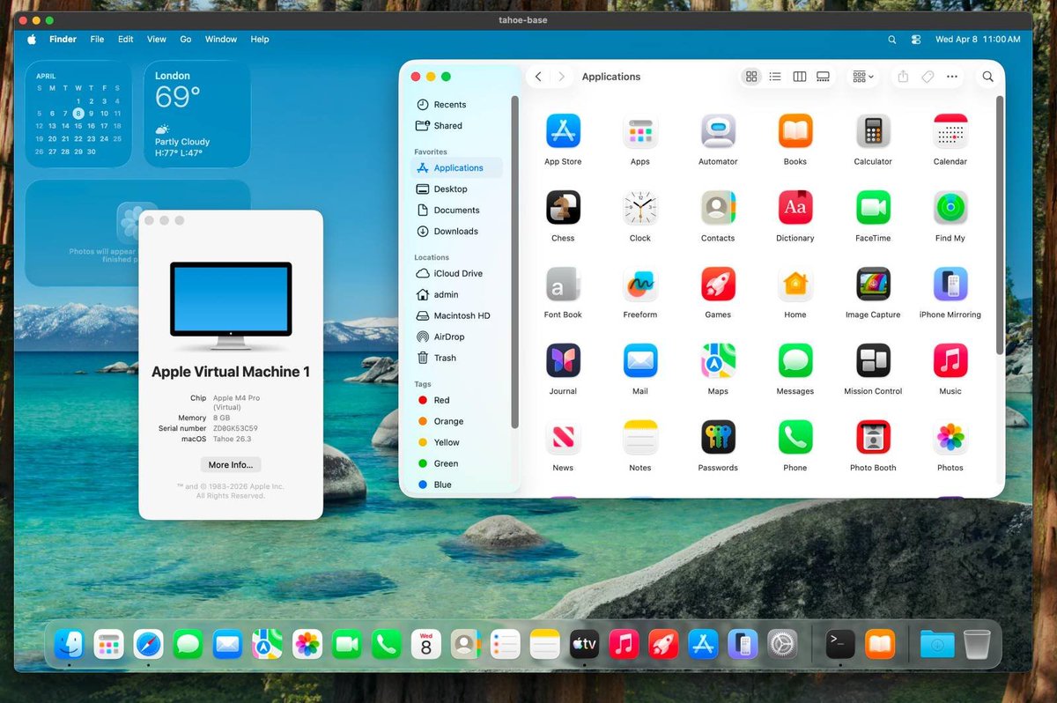Launch the Chess app icon
Image resolution: width=1057 pixels, height=703 pixels.
click(x=563, y=208)
